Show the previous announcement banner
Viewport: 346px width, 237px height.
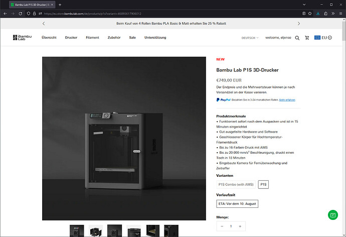[x=44, y=24]
